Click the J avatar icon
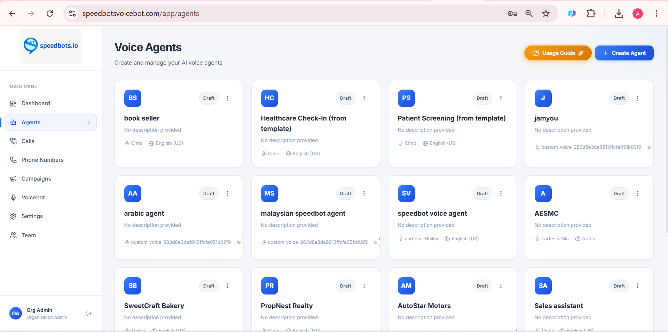Screen dimensions: 668x332 pos(543,98)
